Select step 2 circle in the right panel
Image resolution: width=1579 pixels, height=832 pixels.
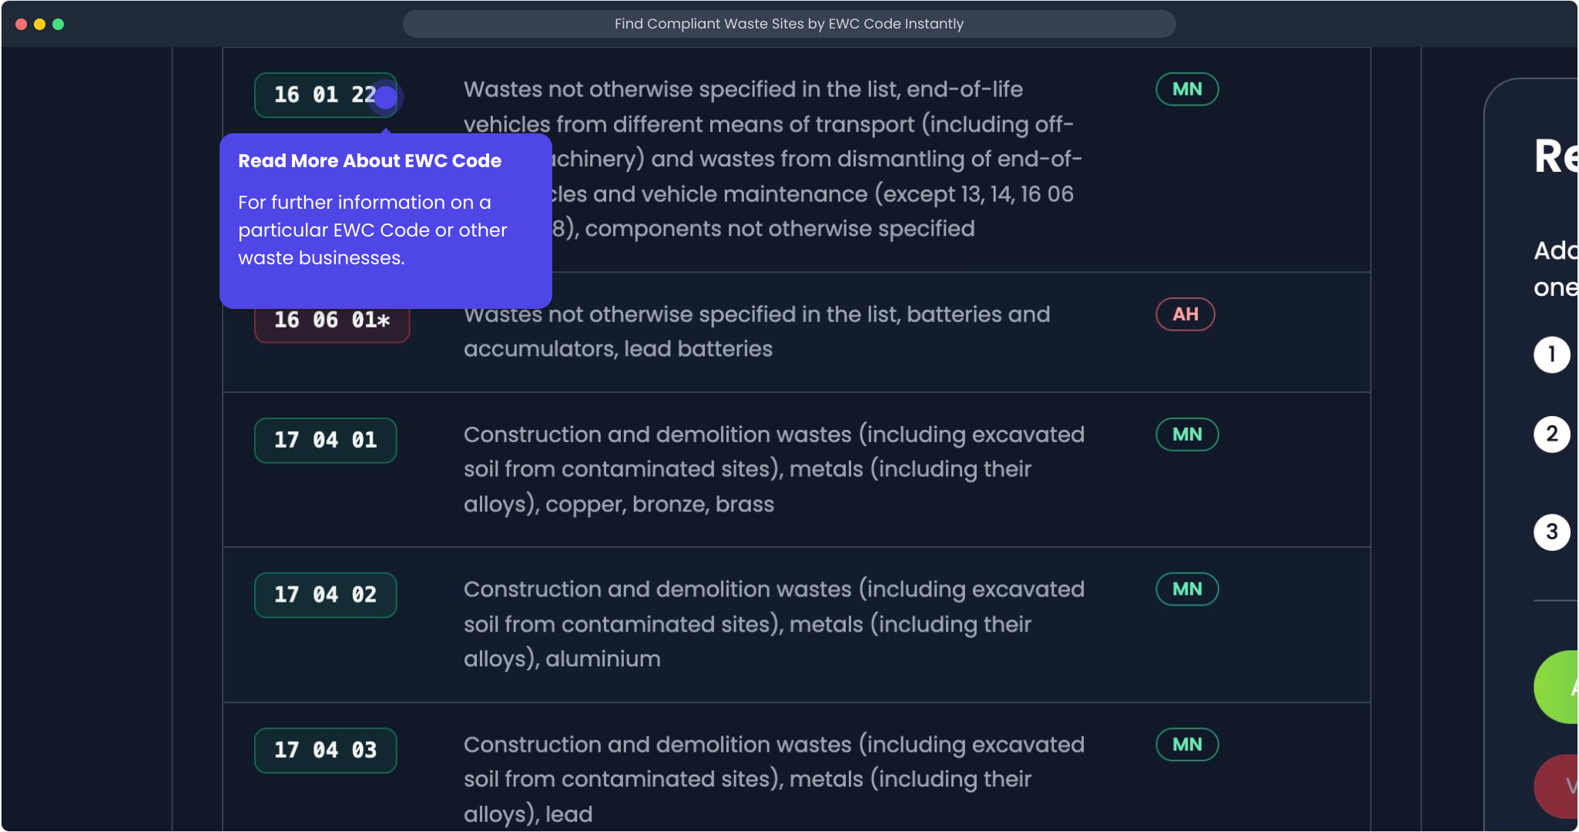click(1551, 434)
